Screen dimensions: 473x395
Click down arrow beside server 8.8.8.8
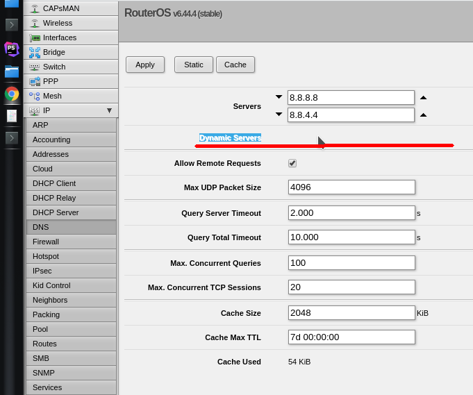[x=279, y=97]
